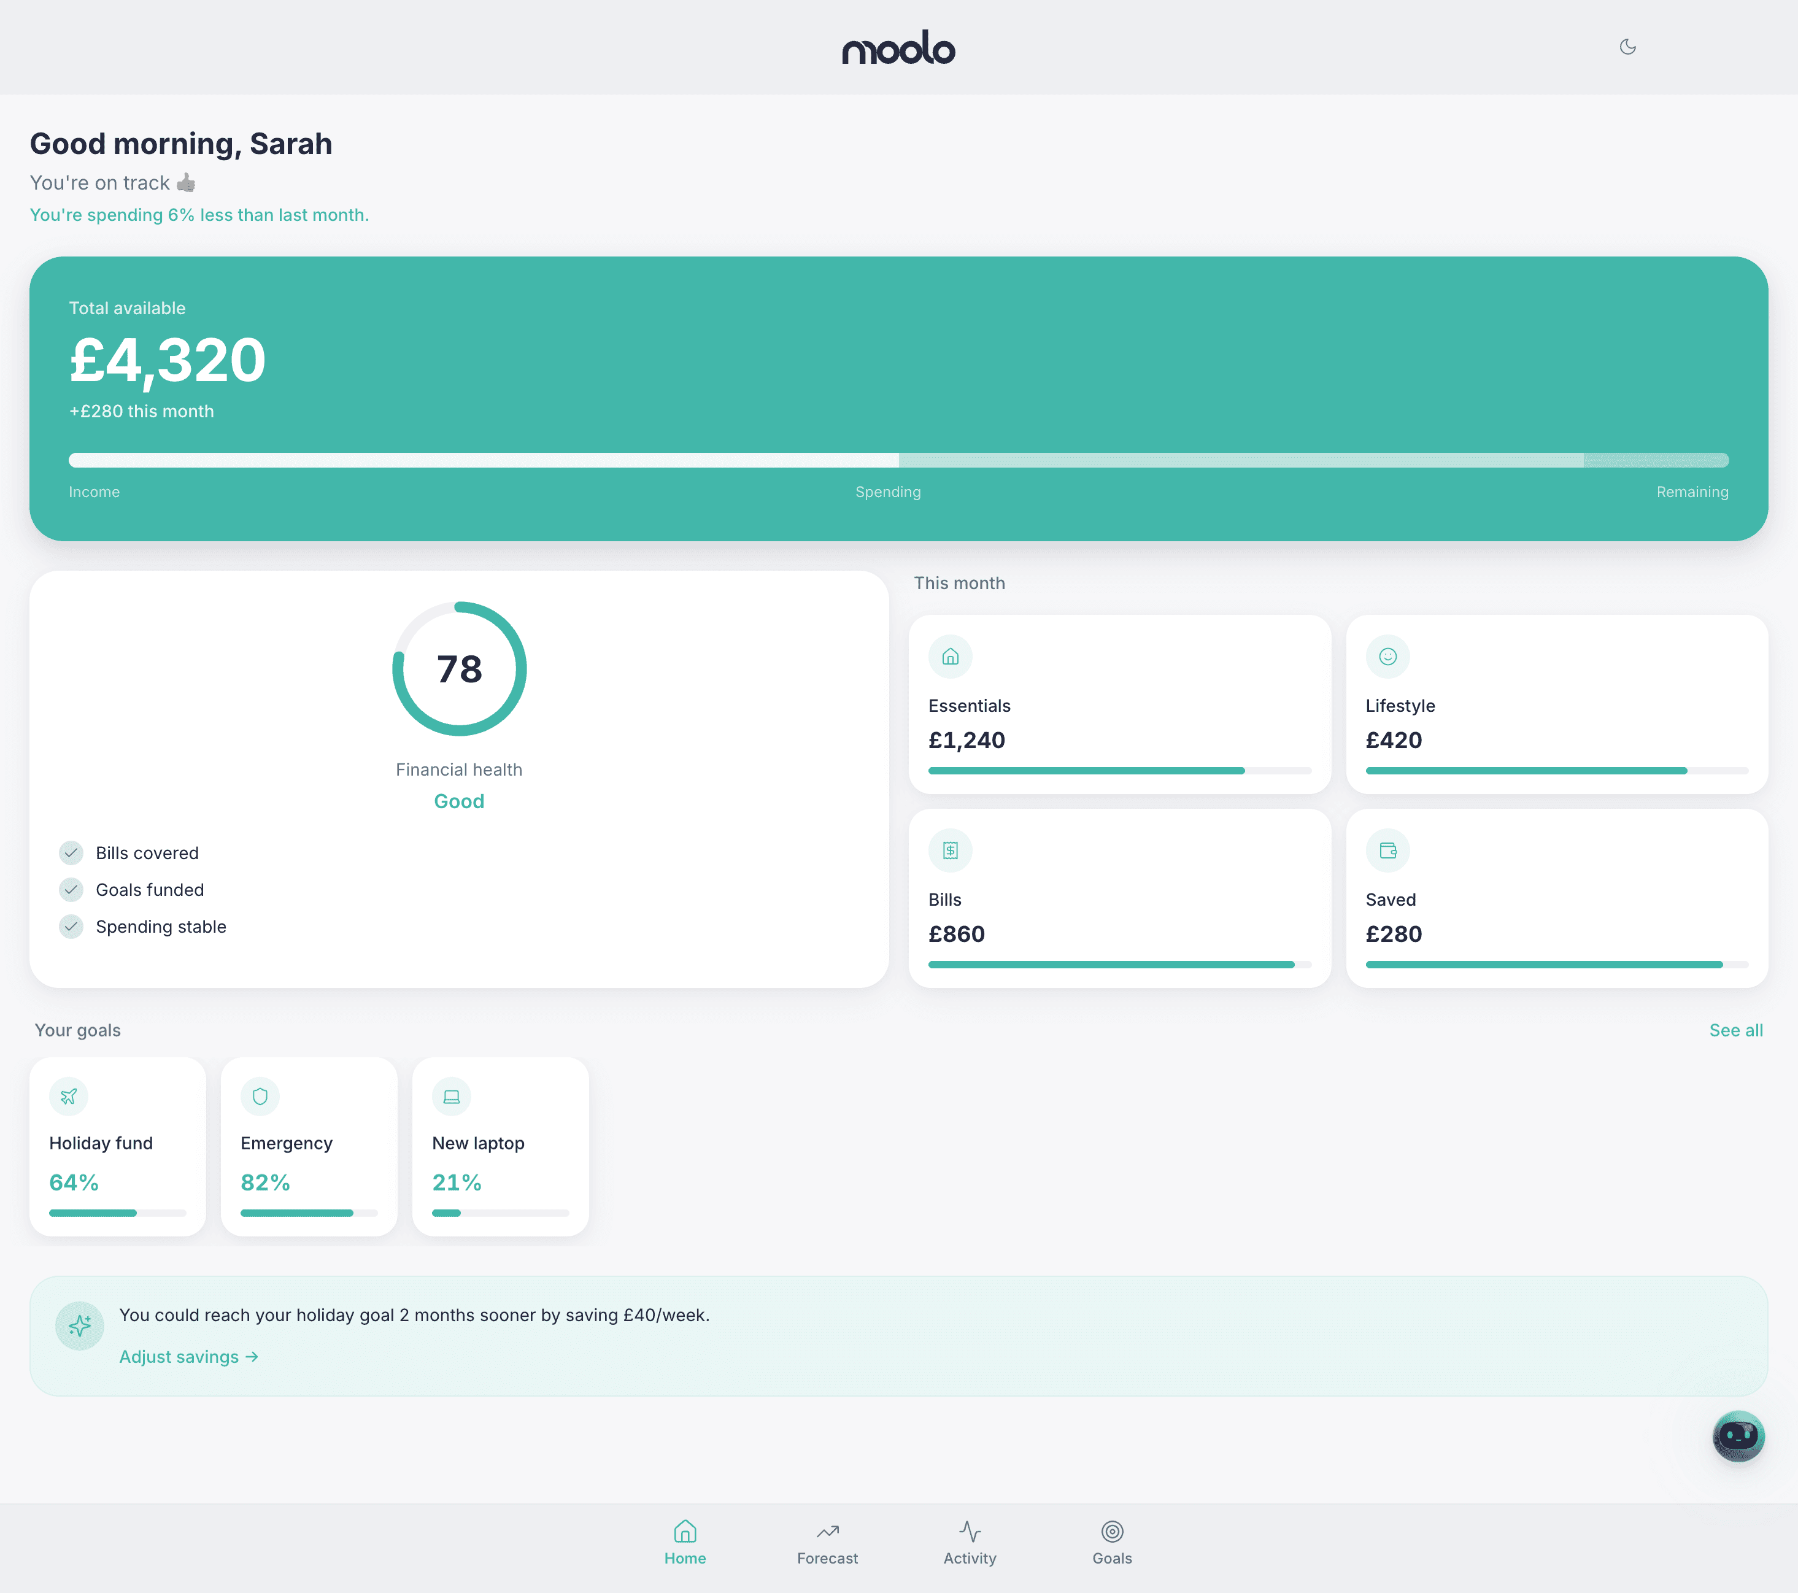The width and height of the screenshot is (1798, 1593).
Task: Click the sparkle tip icon
Action: click(x=80, y=1325)
